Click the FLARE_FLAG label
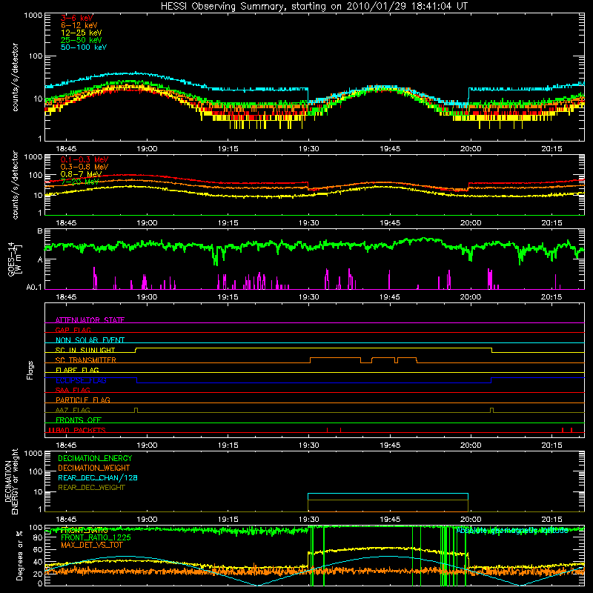 77,370
